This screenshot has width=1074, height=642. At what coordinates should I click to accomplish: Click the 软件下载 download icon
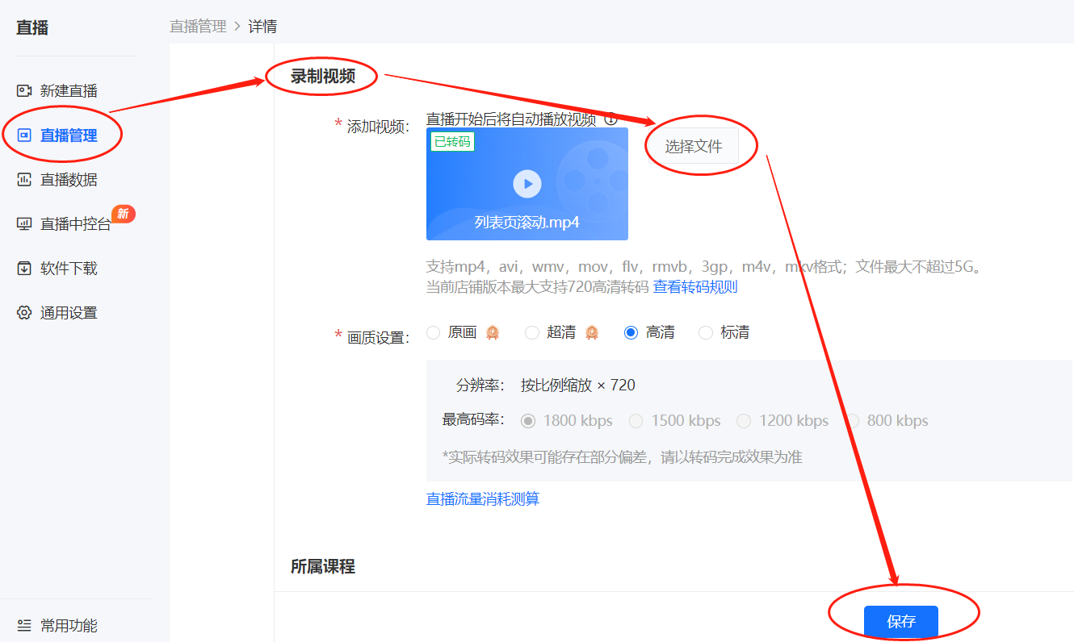24,269
